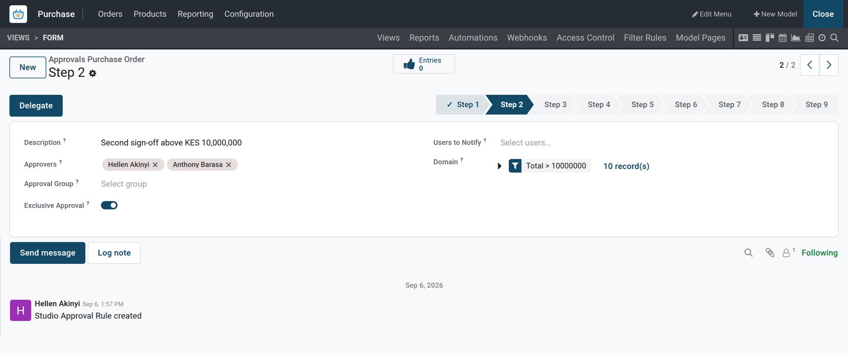
Task: Toggle the Exclusive Approval switch
Action: [109, 205]
